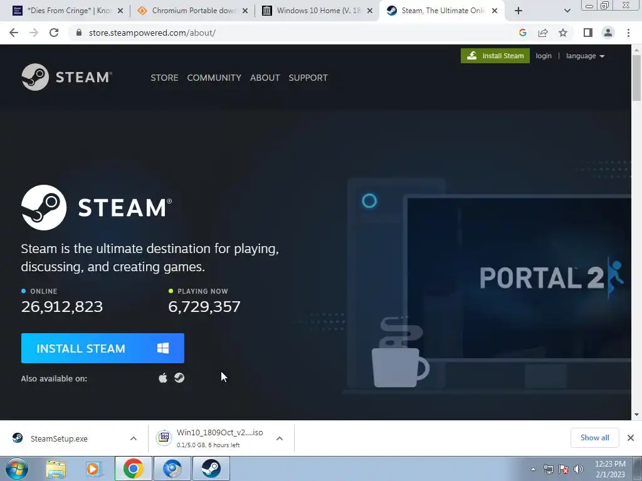
Task: Open the profile avatar menu
Action: 608,33
